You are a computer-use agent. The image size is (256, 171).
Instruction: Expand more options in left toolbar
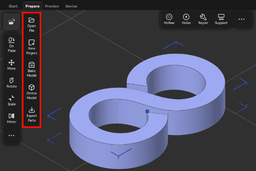(x=12, y=136)
